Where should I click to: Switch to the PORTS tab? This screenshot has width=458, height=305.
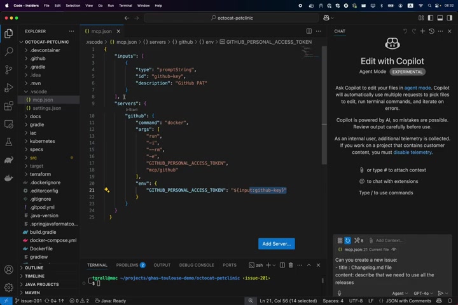coord(230,265)
